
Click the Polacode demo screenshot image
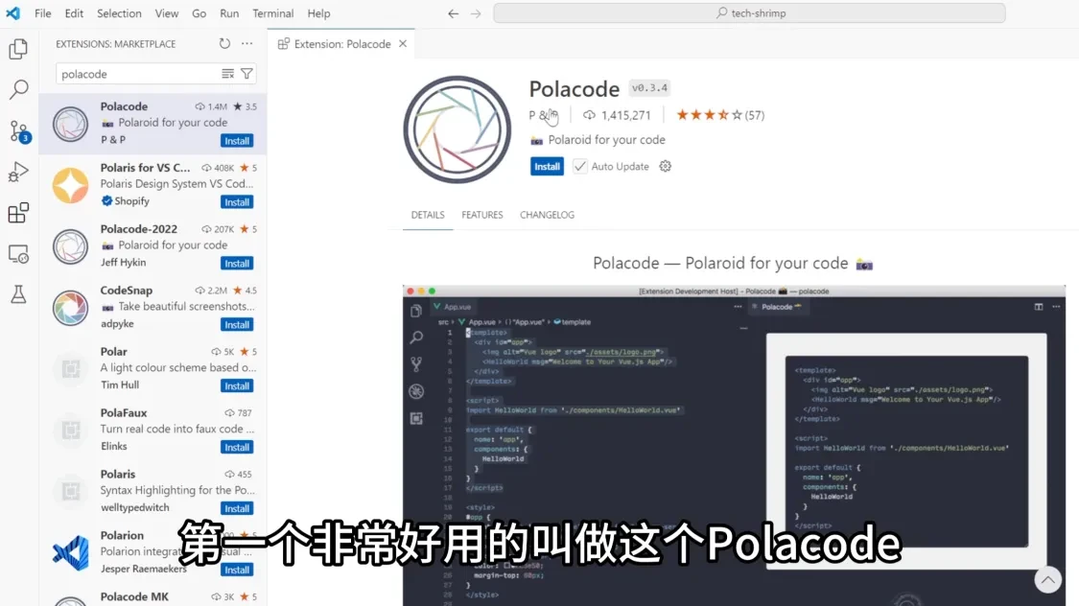coord(734,445)
